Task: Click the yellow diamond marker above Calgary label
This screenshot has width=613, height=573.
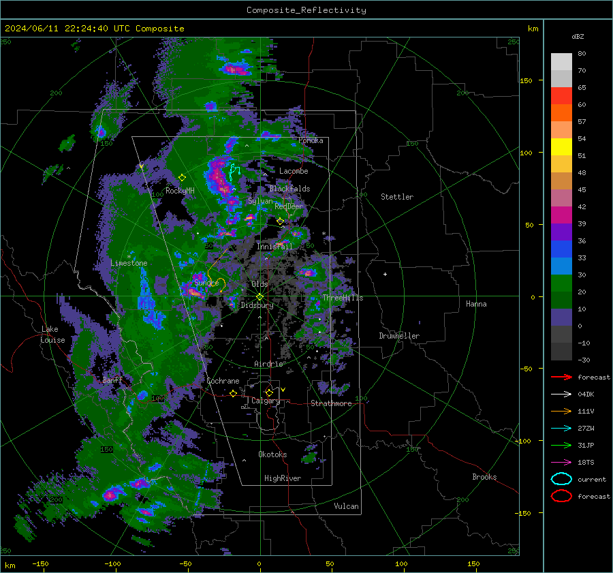Action: [269, 392]
